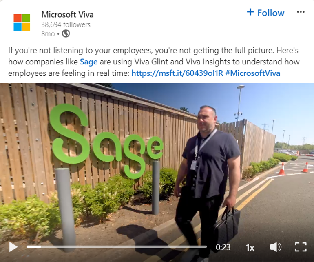This screenshot has height=262, width=314.
Task: Play the Sage video
Action: pyautogui.click(x=13, y=247)
